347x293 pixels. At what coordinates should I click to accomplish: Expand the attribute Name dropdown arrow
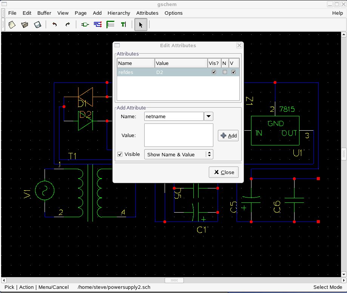pyautogui.click(x=208, y=116)
